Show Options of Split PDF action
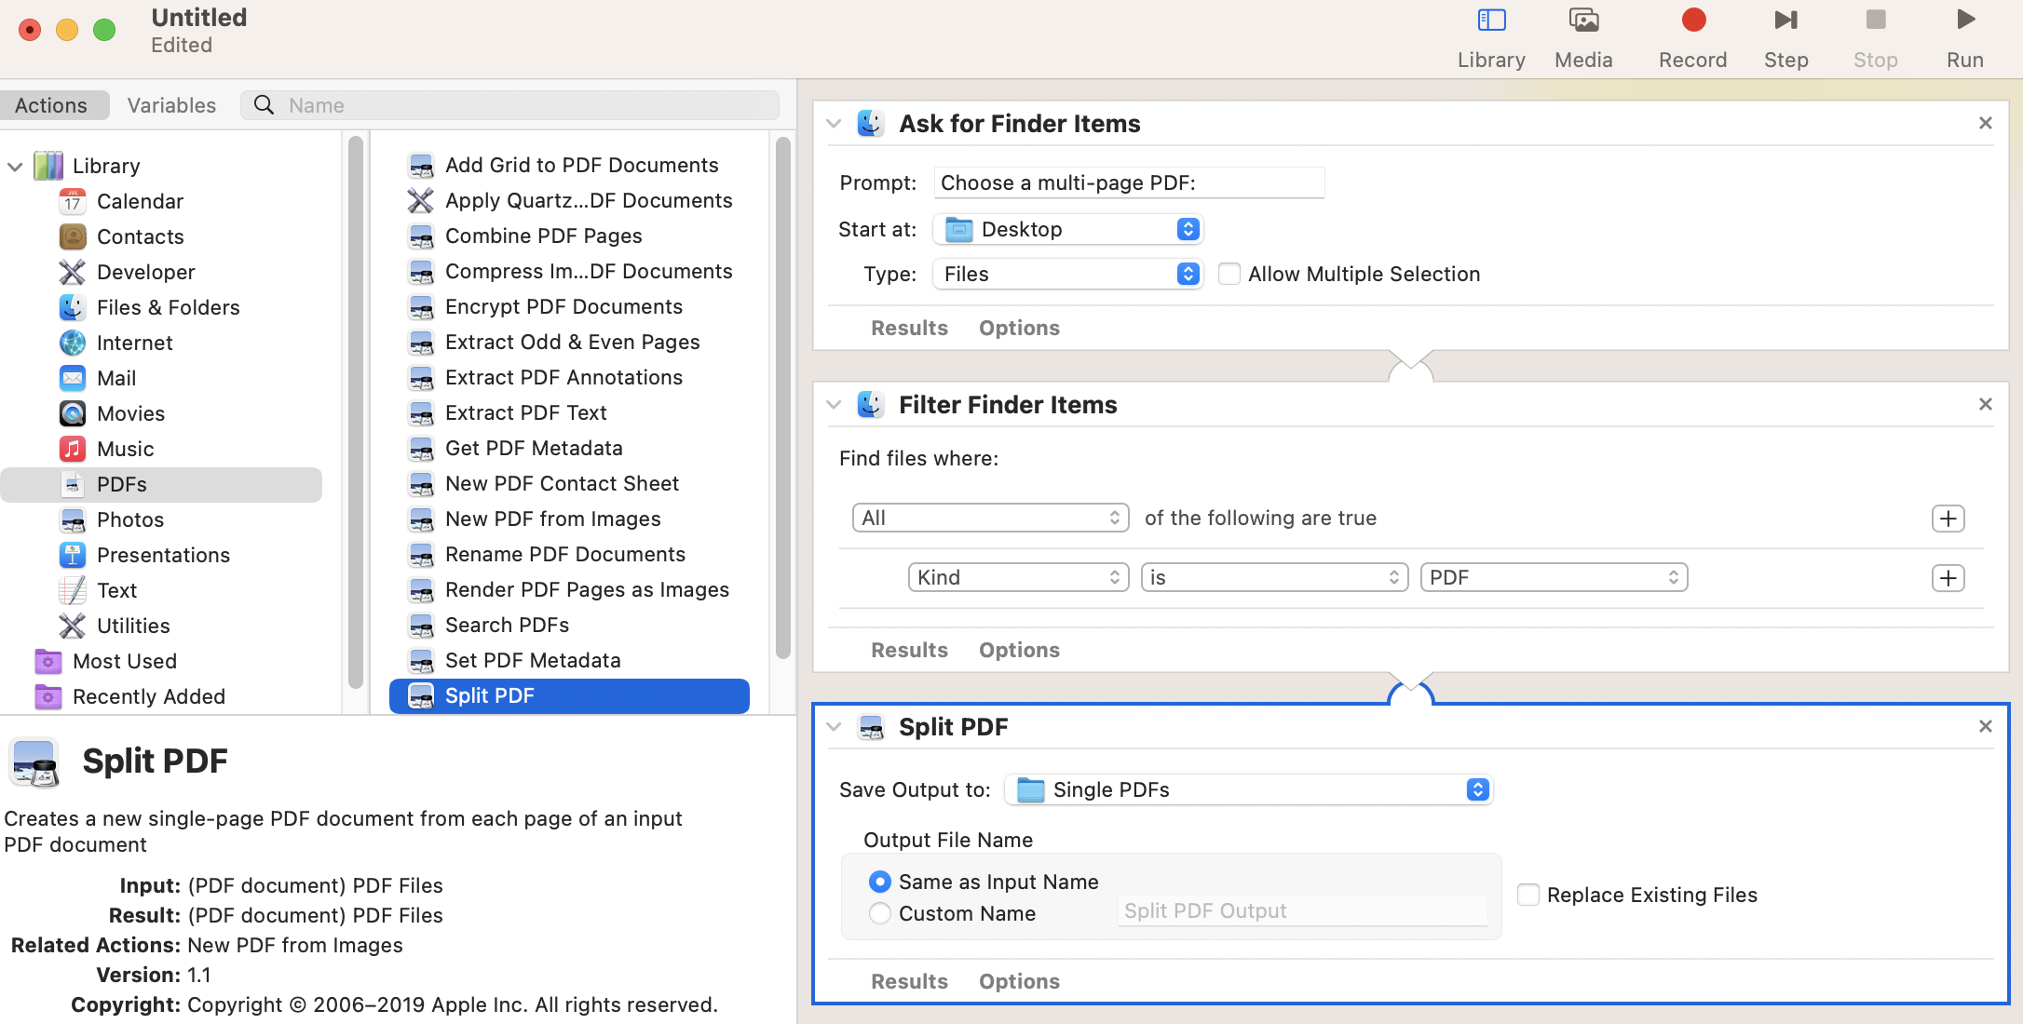2023x1024 pixels. coord(1019,981)
